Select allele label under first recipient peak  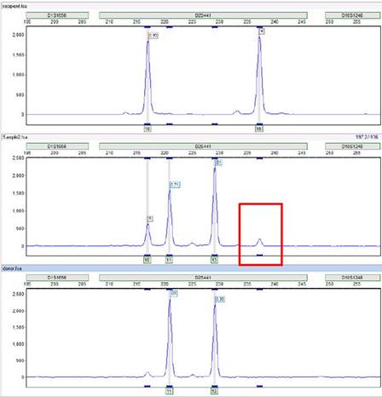[148, 129]
